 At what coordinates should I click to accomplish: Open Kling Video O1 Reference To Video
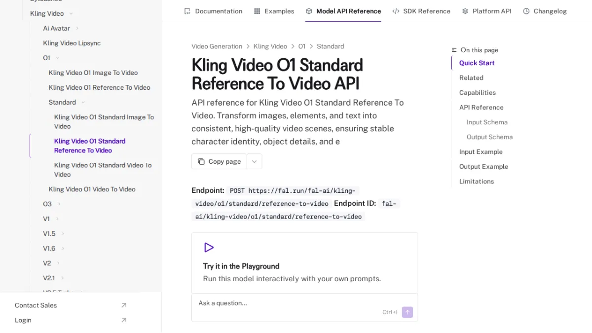(99, 87)
